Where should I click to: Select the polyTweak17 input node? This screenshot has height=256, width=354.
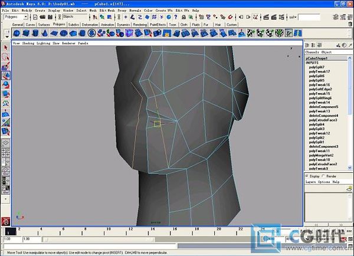click(x=319, y=71)
